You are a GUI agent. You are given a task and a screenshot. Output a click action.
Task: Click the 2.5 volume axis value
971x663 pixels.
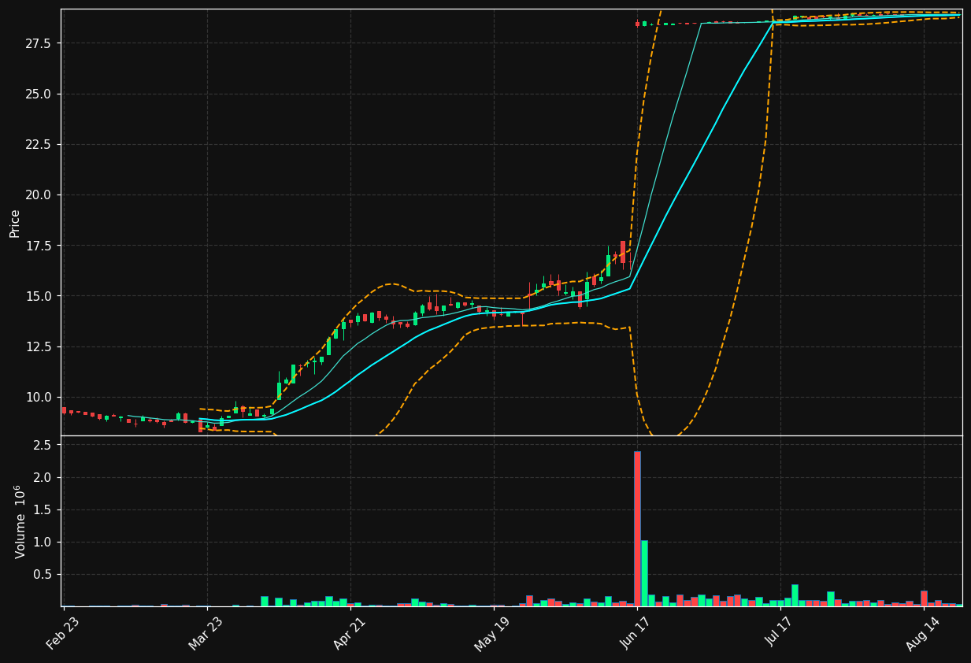[43, 445]
